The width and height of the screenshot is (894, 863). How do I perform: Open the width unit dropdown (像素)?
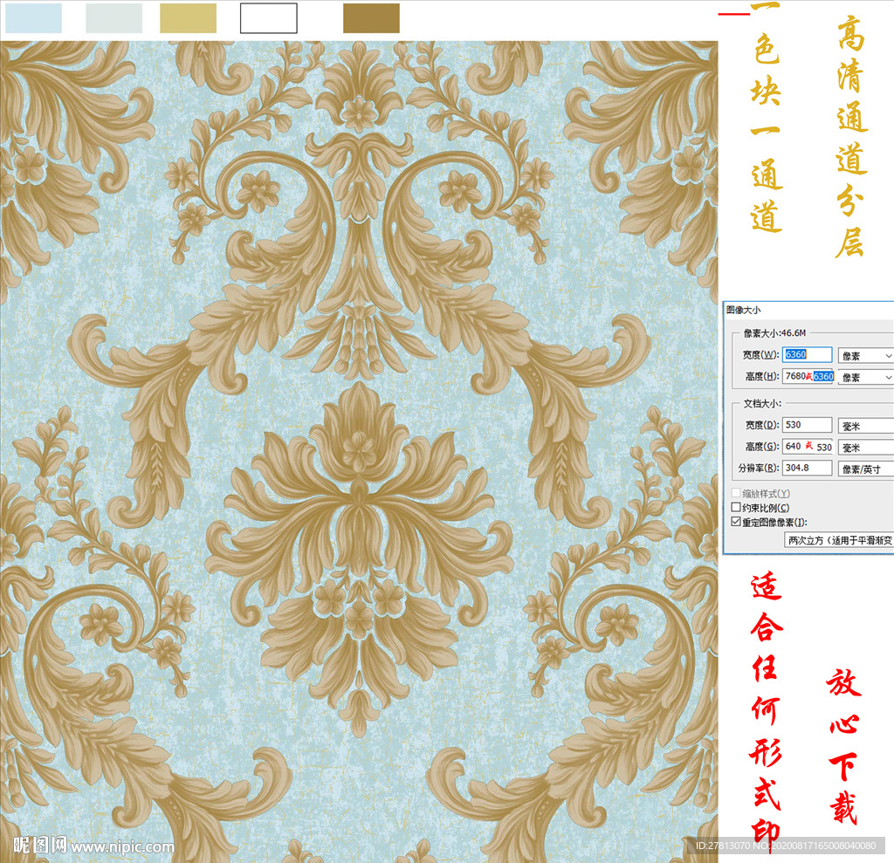coord(865,356)
